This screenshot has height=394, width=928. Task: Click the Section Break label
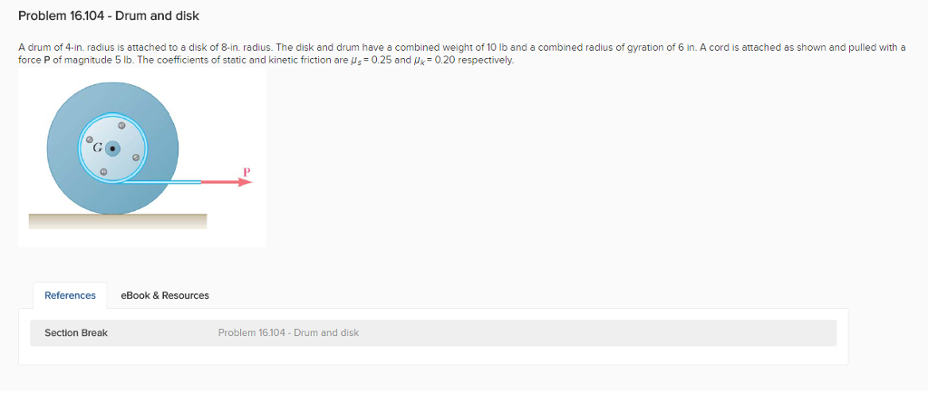tap(76, 333)
